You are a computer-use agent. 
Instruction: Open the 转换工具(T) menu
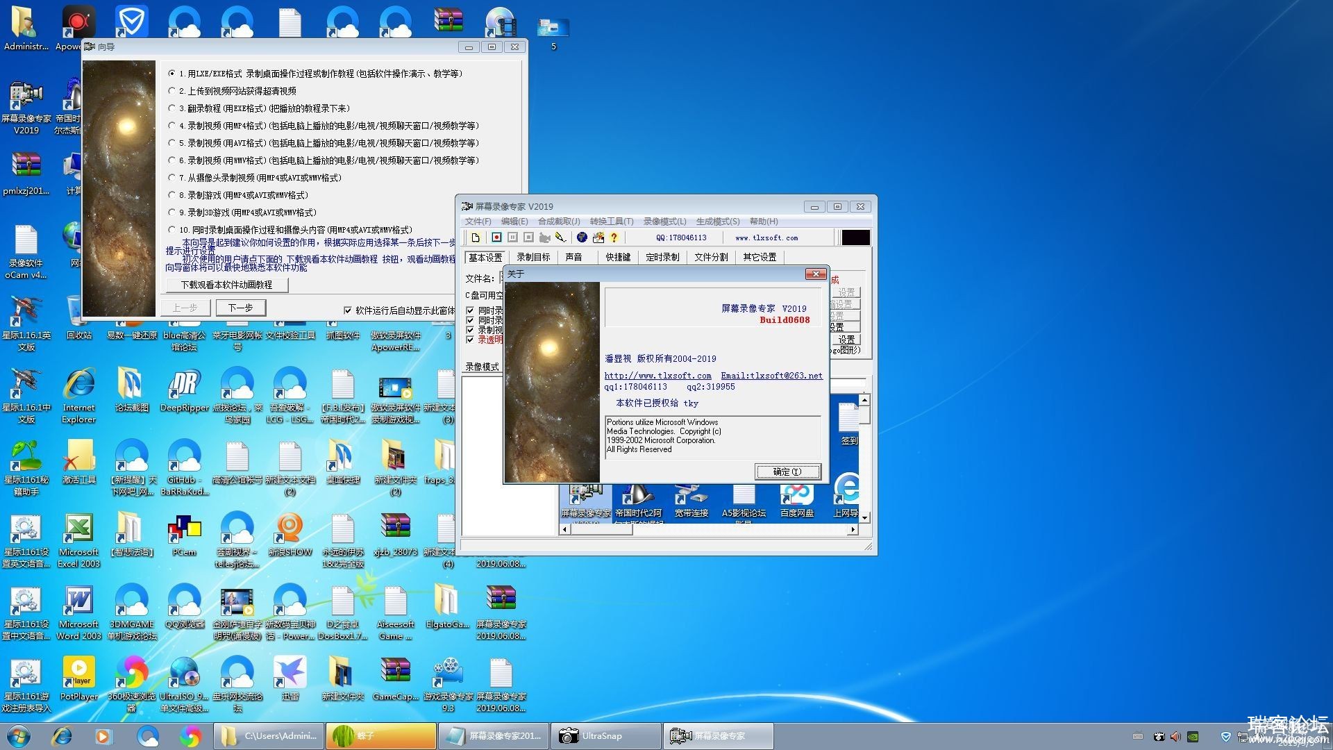click(612, 222)
